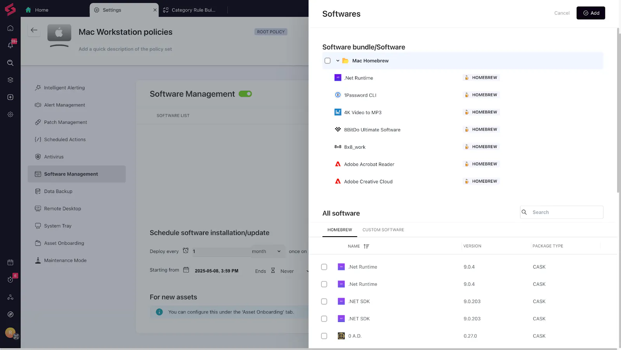Open Patch Management in policy menu
This screenshot has height=350, width=621.
[66, 122]
